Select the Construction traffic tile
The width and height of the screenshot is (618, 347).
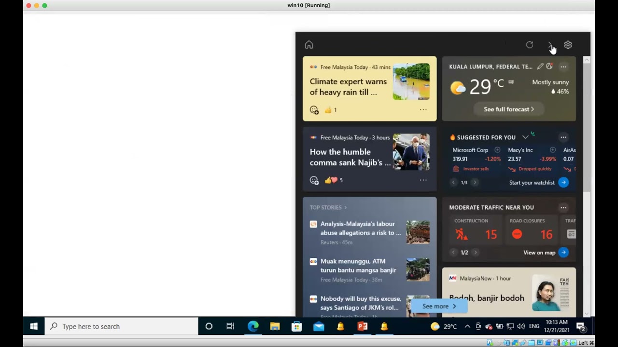[x=476, y=230]
